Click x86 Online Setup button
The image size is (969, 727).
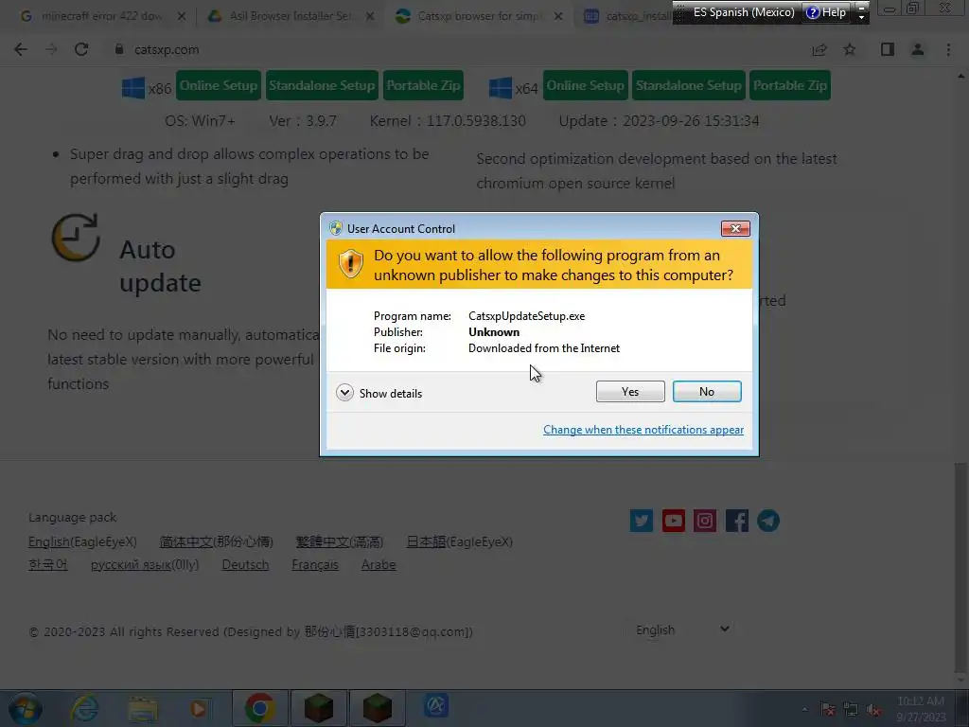pyautogui.click(x=219, y=85)
